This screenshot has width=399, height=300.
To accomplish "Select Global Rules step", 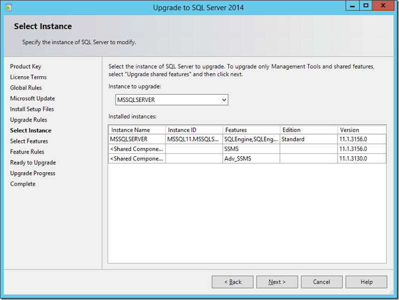I will 26,88.
